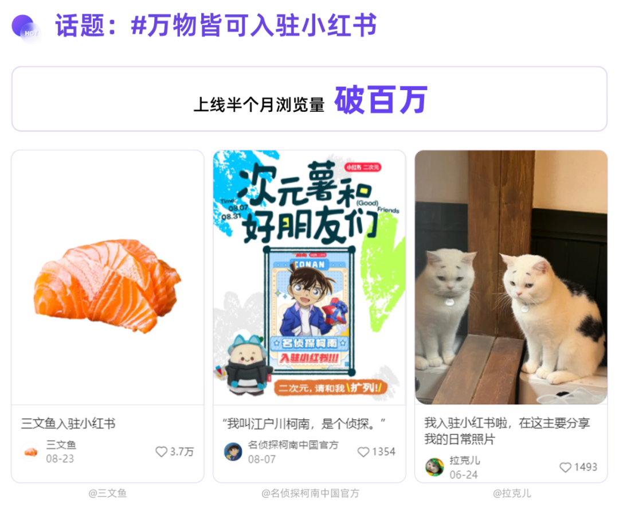Open the Conan anime poster image
The height and width of the screenshot is (506, 619).
click(x=309, y=277)
